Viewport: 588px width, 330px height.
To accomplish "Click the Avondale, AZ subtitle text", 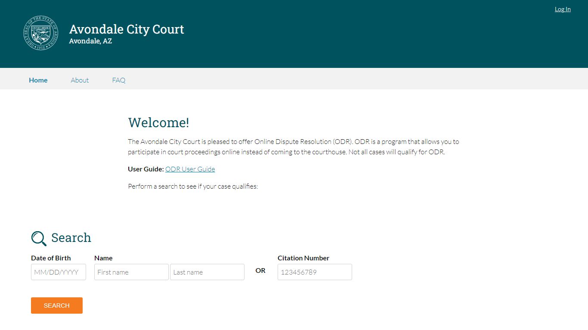I will tap(90, 41).
